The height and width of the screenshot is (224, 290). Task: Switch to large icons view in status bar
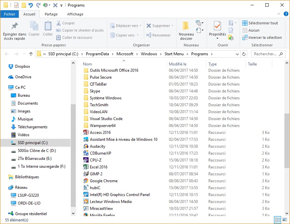tap(285, 220)
